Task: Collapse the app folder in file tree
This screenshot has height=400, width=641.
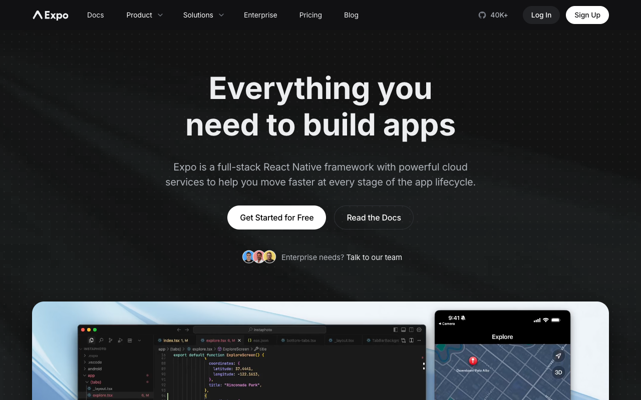Action: [x=91, y=375]
